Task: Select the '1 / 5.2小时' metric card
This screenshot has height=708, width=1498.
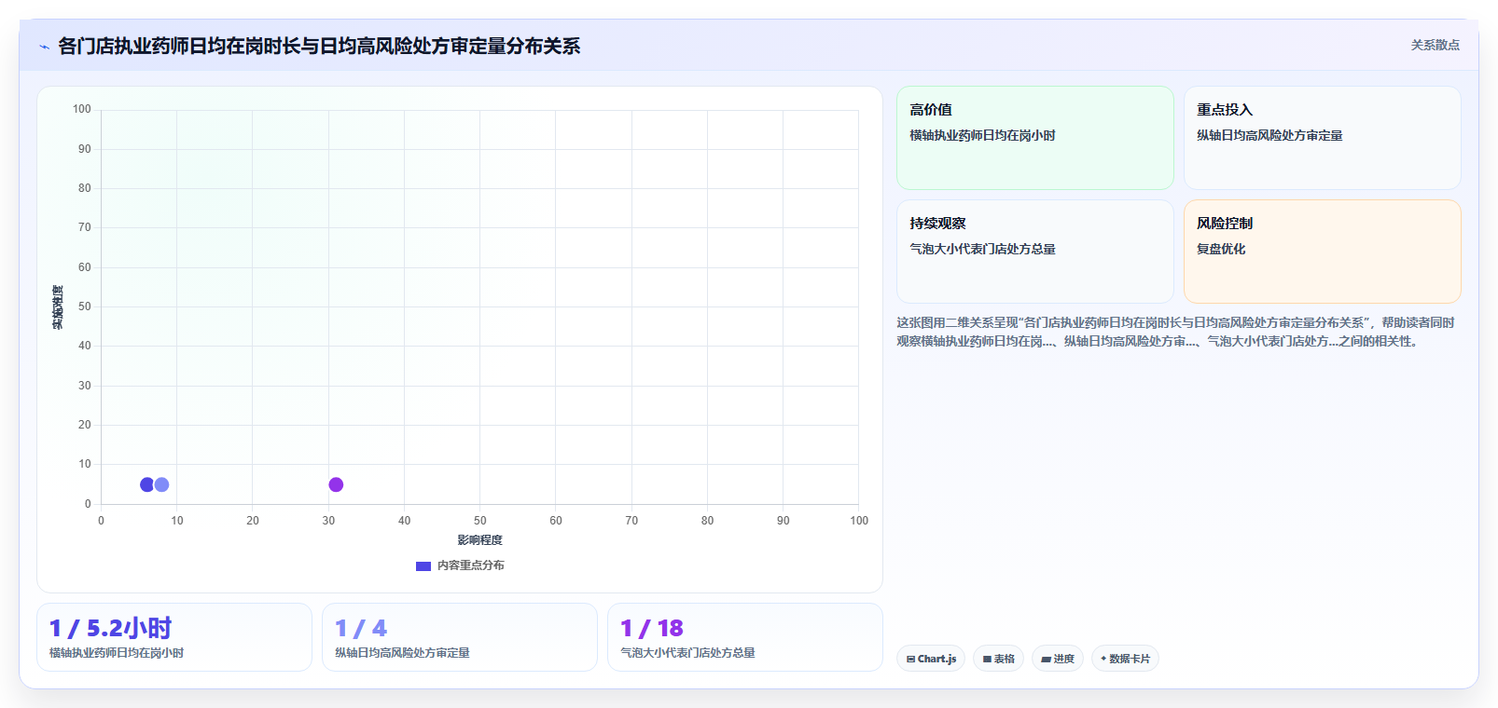Action: click(x=174, y=637)
